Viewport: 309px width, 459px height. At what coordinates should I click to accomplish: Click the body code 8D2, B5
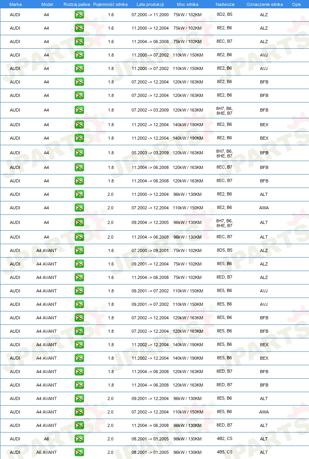224,14
